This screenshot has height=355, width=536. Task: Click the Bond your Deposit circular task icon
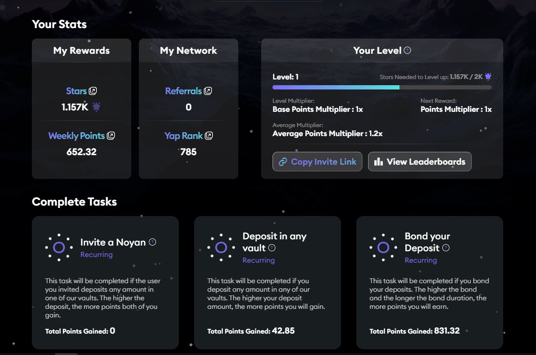(383, 247)
